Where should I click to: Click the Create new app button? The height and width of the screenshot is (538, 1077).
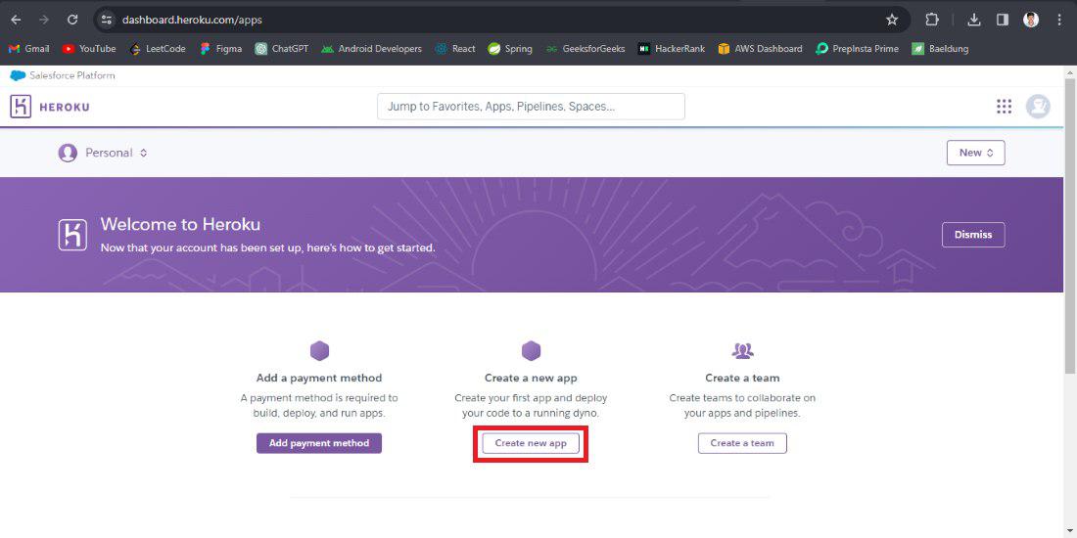[x=531, y=443]
